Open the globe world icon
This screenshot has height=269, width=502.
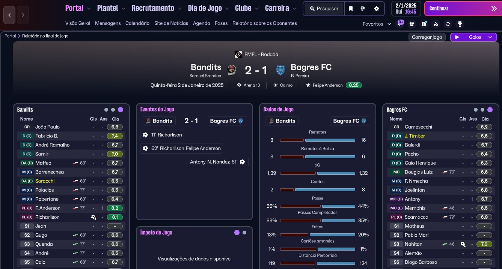363,9
